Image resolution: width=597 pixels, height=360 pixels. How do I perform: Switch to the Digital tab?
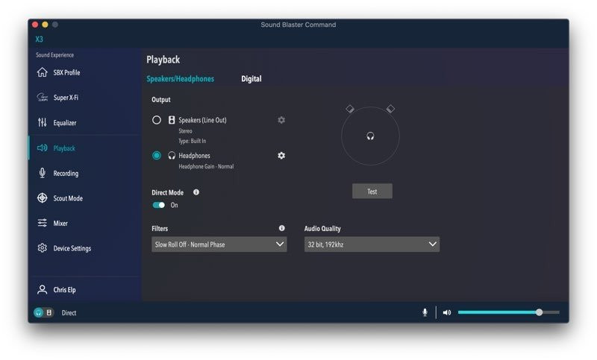[x=251, y=79]
